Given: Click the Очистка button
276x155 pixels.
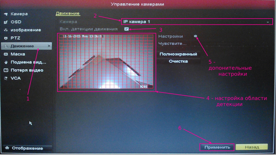Looking at the screenshot, I should click(178, 61).
